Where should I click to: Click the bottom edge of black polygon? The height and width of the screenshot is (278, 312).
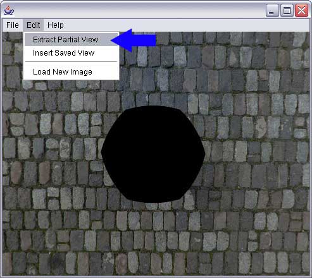153,202
